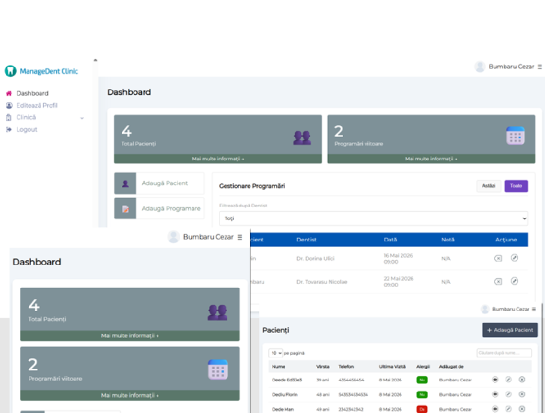Open Mai multe informații under mobile Total Pacienți
The width and height of the screenshot is (545, 413).
click(130, 336)
